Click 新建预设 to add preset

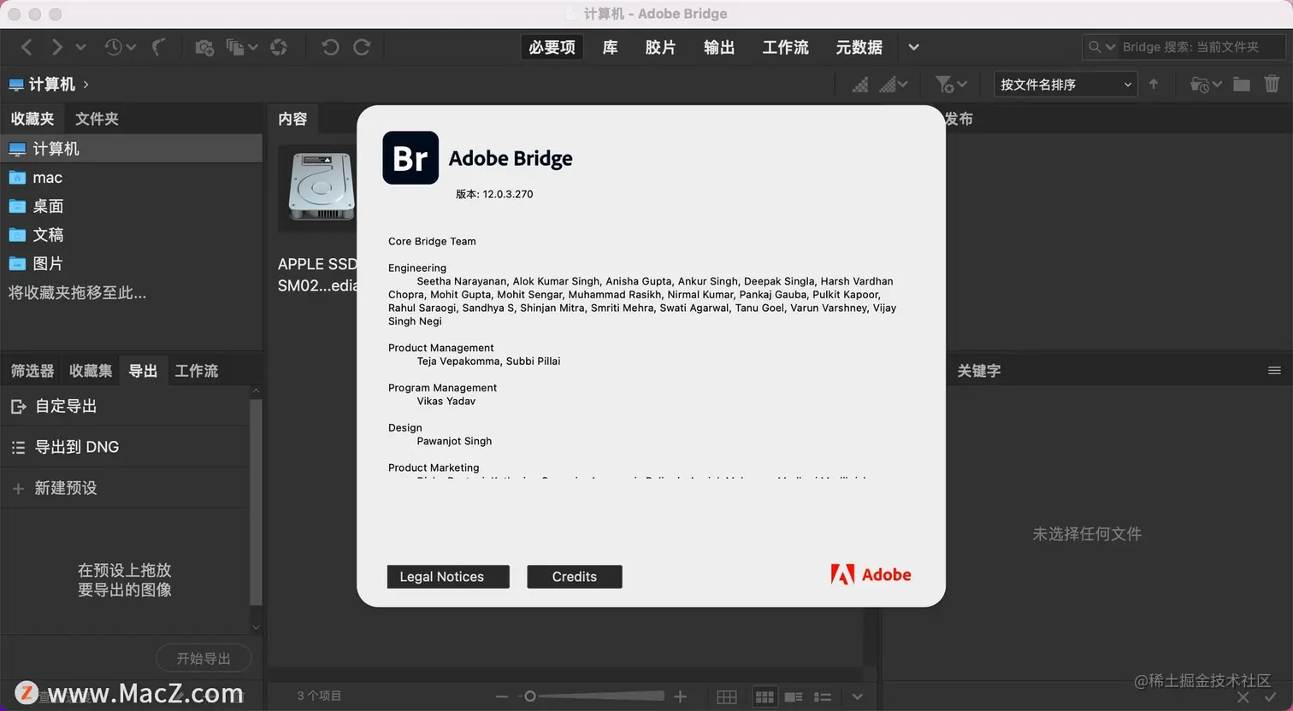[x=125, y=488]
